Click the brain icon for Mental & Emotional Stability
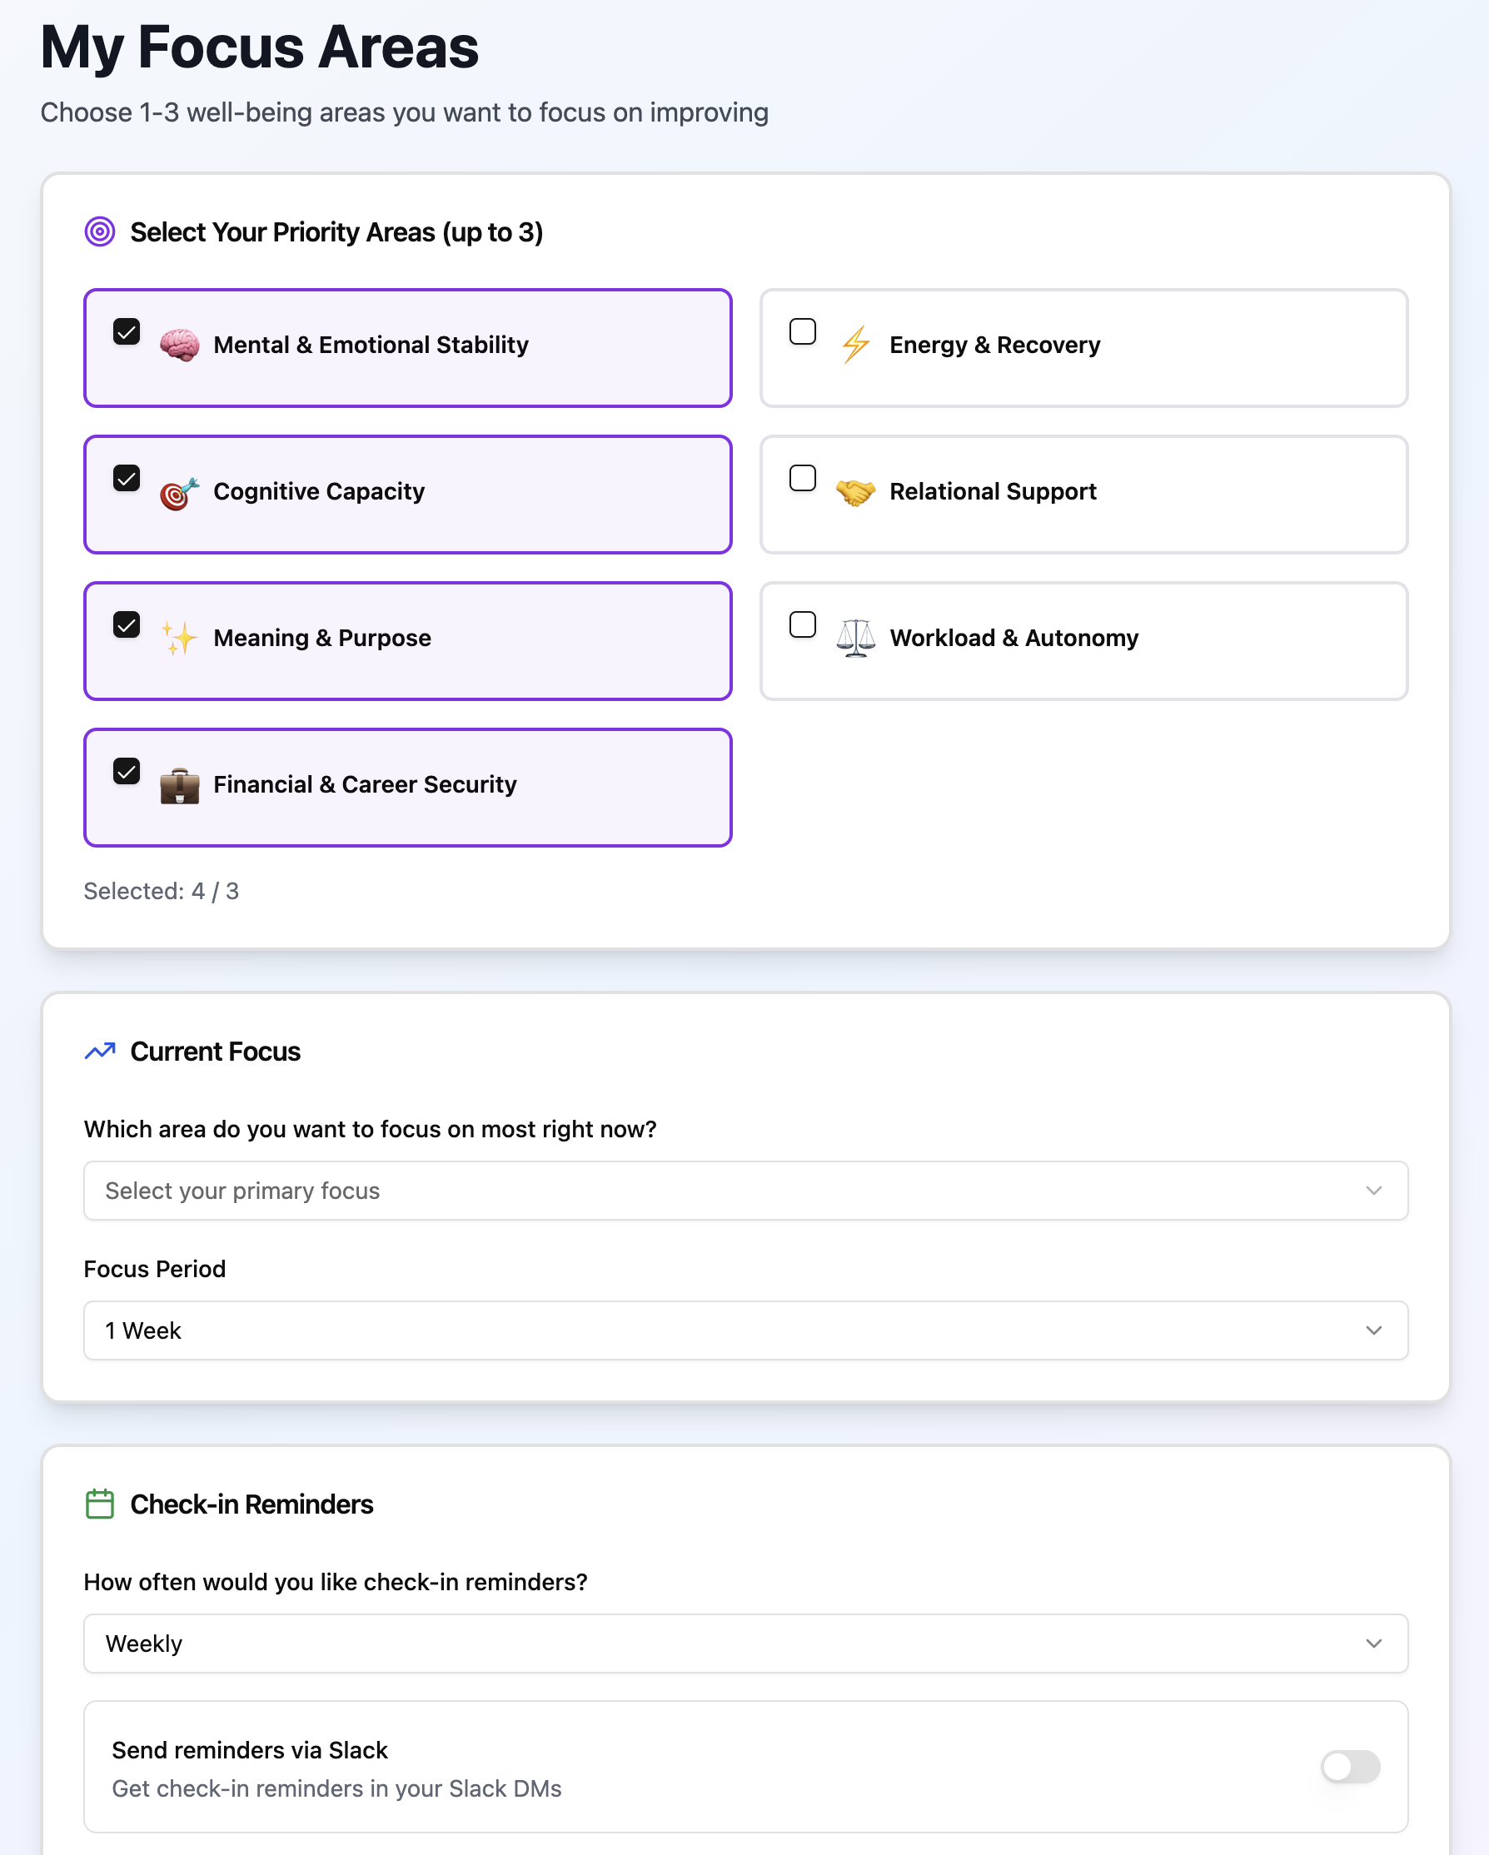Screen dimensions: 1489x1855 click(x=179, y=345)
